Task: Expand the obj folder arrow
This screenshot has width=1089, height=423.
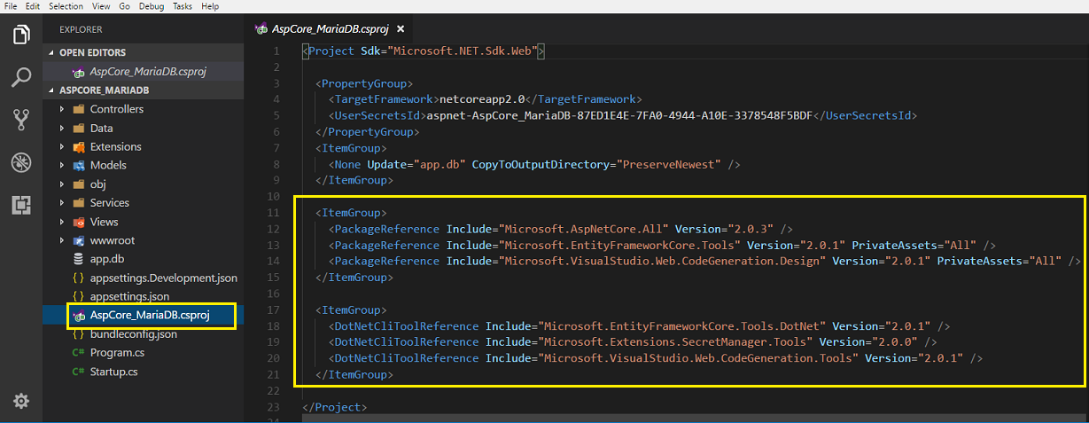Action: [x=61, y=184]
